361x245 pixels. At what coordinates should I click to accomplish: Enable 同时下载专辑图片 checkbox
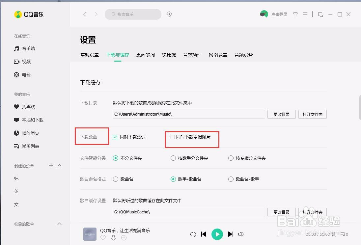173,137
